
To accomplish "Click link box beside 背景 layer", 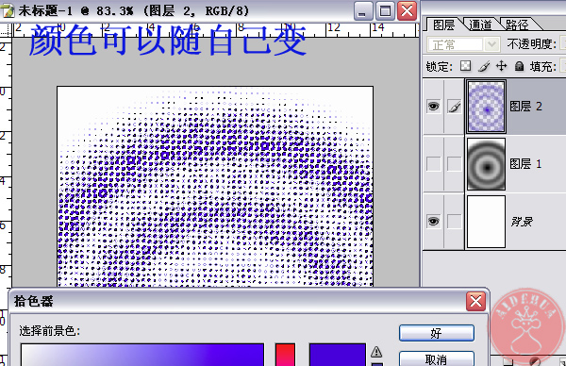I will 454,222.
